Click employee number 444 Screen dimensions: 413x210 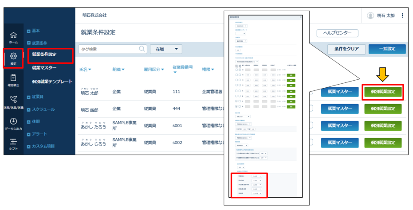[x=176, y=109]
